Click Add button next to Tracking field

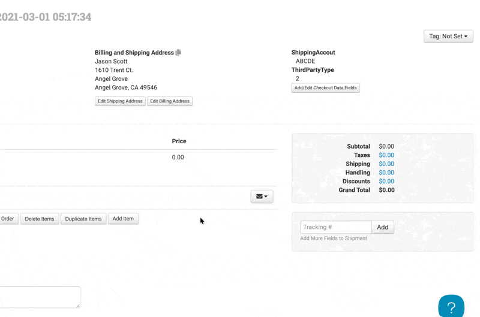382,227
